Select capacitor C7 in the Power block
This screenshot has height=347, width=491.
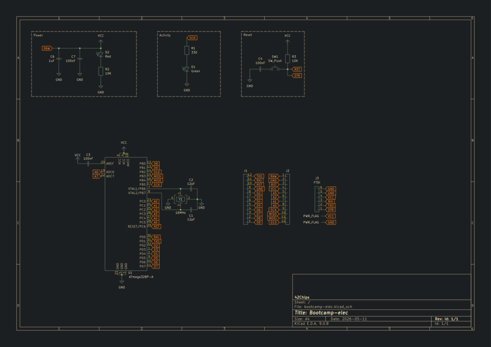[x=80, y=59]
